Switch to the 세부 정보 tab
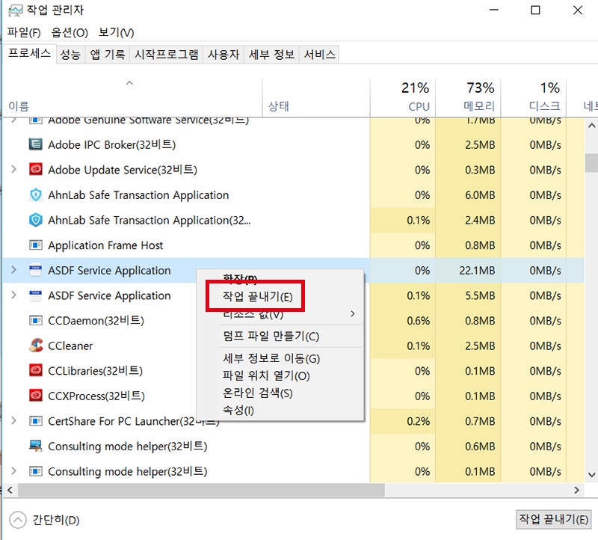This screenshot has width=598, height=540. point(271,55)
